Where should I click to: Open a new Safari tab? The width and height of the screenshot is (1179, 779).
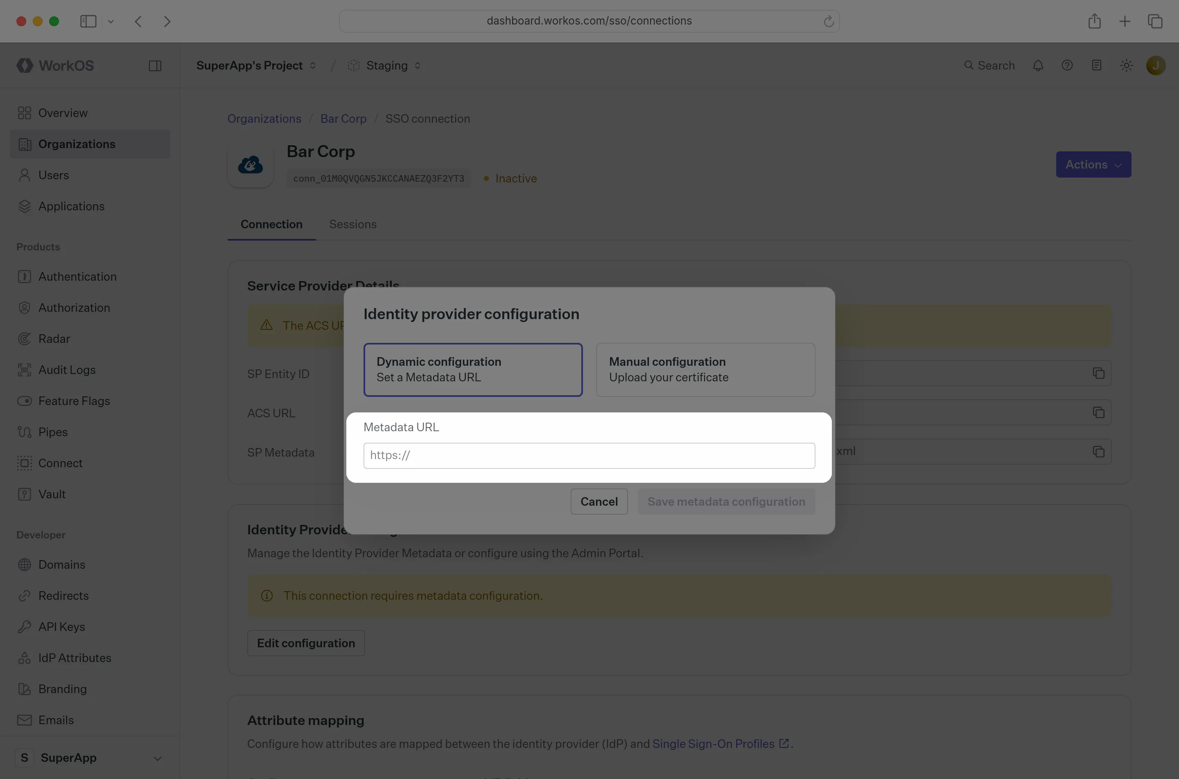coord(1125,21)
